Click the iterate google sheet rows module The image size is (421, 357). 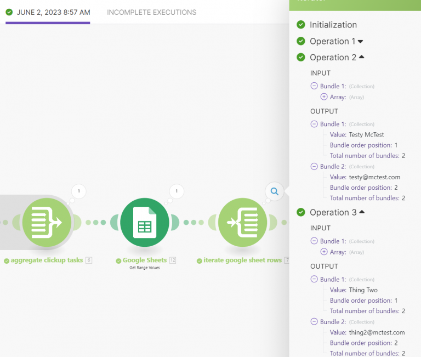tap(243, 223)
